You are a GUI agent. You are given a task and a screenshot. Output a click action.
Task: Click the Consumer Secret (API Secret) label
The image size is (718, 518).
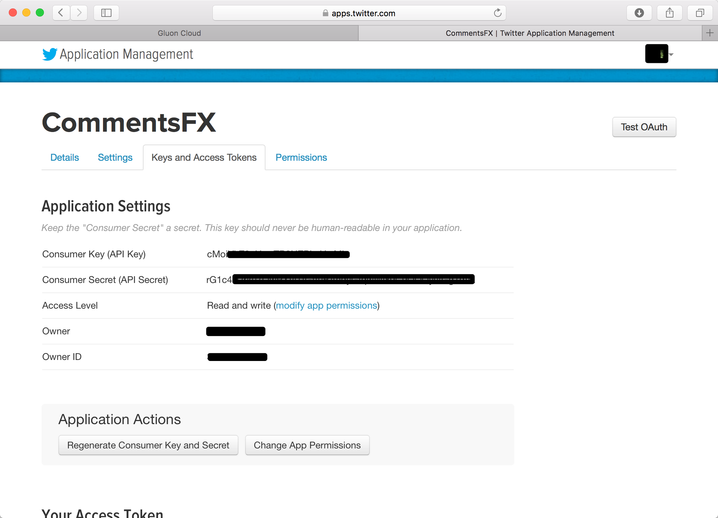(x=105, y=280)
